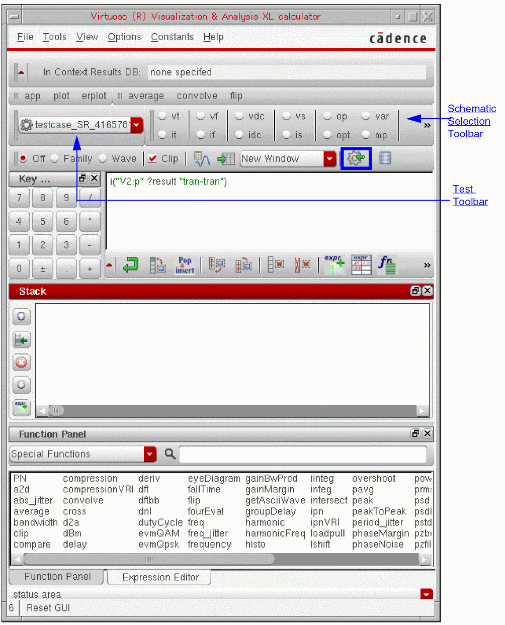The width and height of the screenshot is (505, 625).
Task: Click keypad button 7
Action: 19,198
